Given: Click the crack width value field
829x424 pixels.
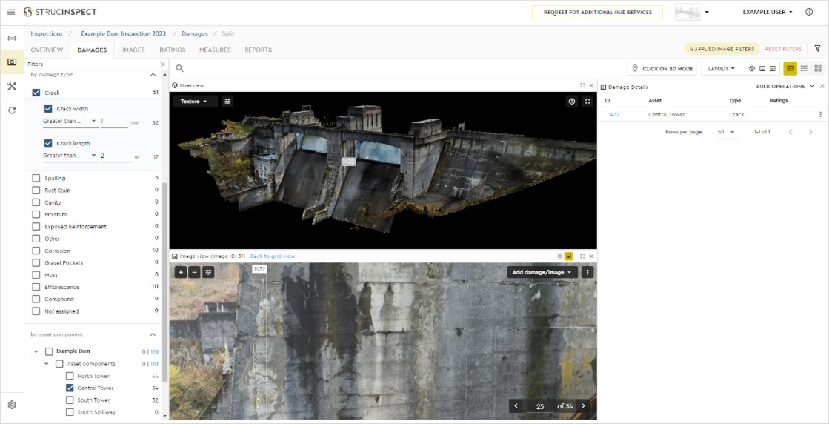Looking at the screenshot, I should click(113, 122).
